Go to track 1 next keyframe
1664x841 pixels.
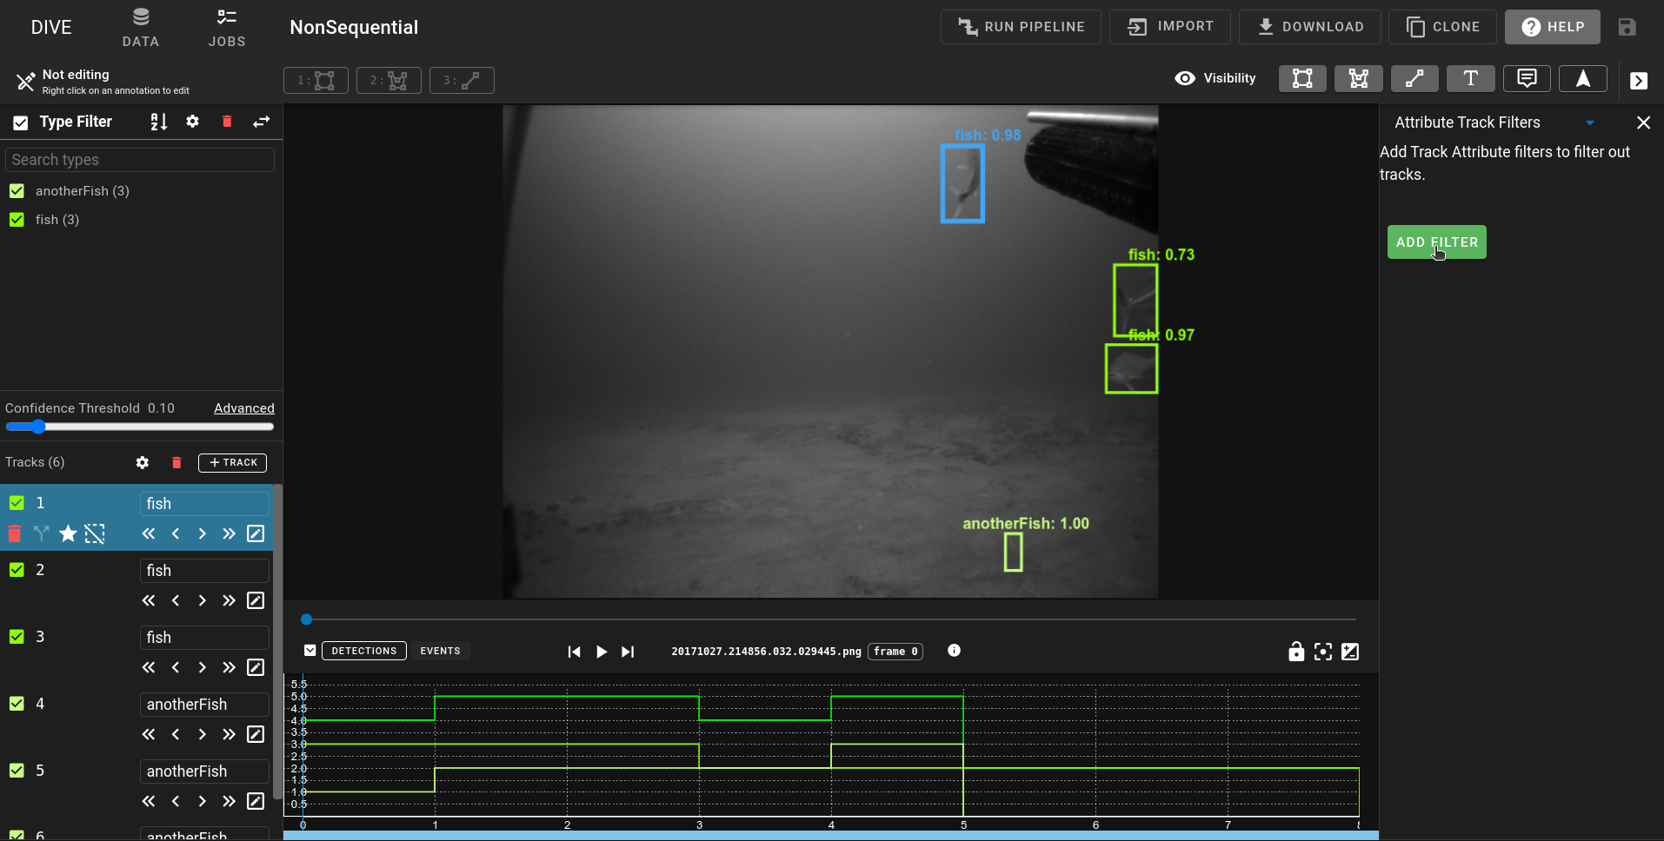pos(202,533)
